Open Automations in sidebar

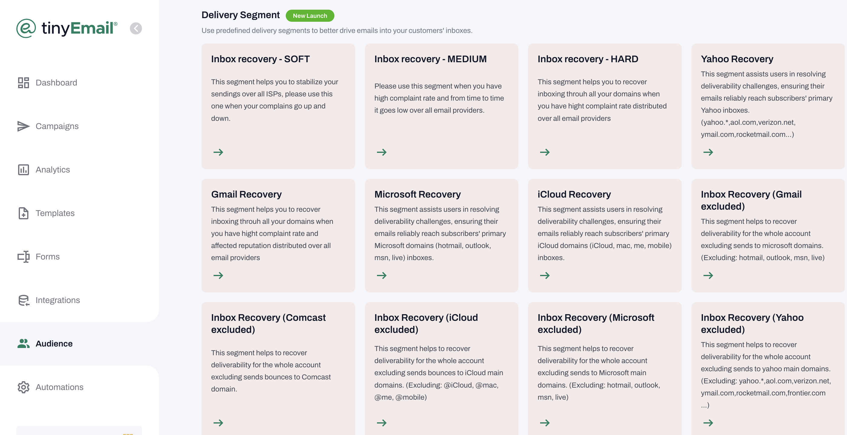59,387
